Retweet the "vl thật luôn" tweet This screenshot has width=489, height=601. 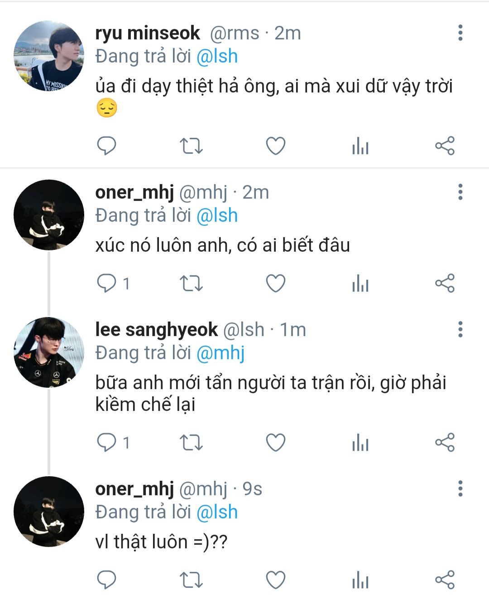tap(191, 580)
